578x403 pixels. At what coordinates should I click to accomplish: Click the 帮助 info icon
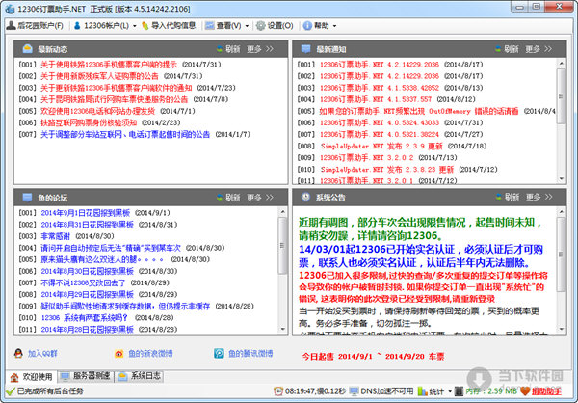pos(307,26)
